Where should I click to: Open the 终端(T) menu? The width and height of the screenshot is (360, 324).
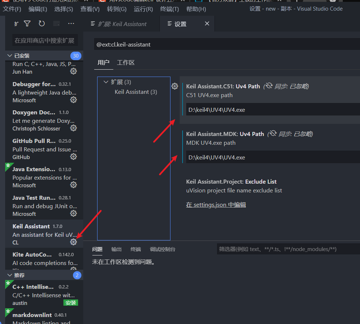coord(169,9)
